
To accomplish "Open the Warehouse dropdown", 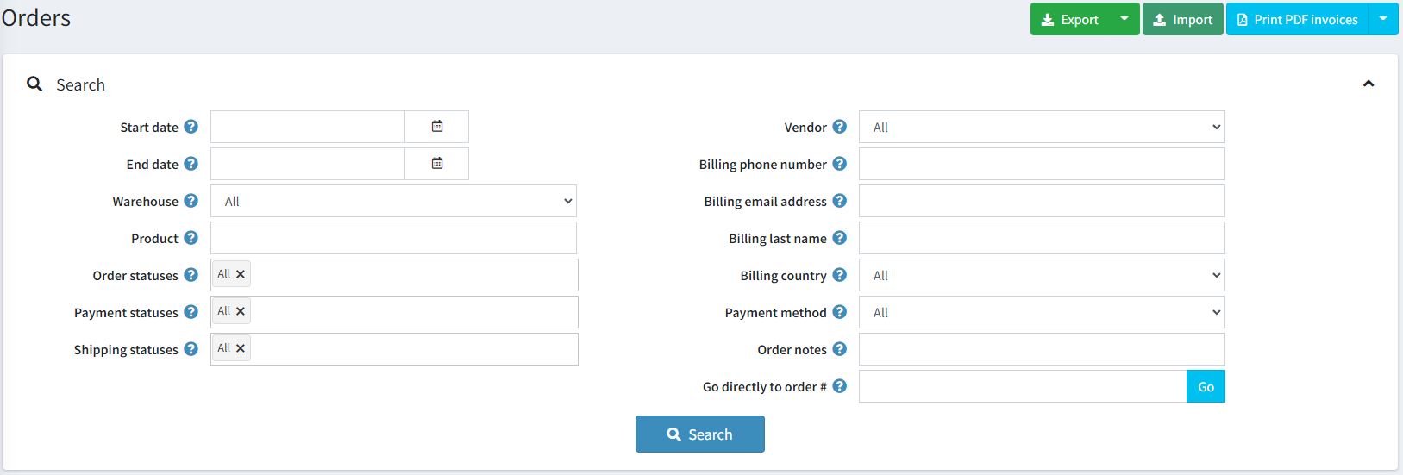I will 393,201.
